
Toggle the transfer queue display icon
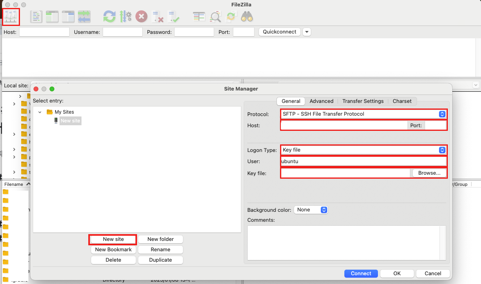pos(84,17)
